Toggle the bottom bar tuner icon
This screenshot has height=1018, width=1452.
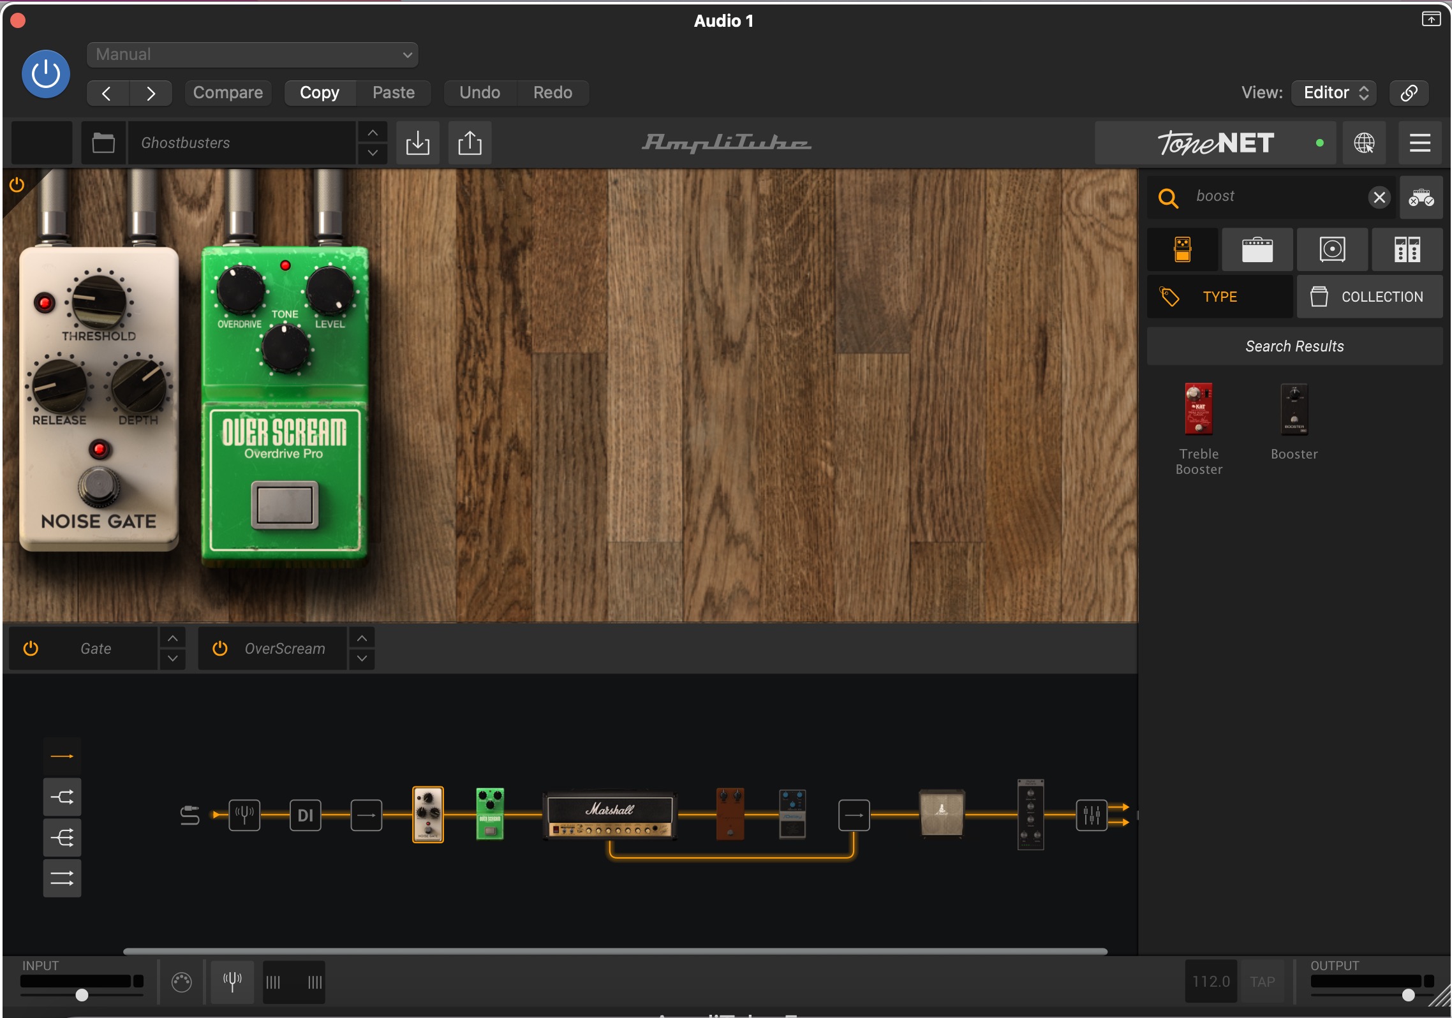pyautogui.click(x=232, y=982)
